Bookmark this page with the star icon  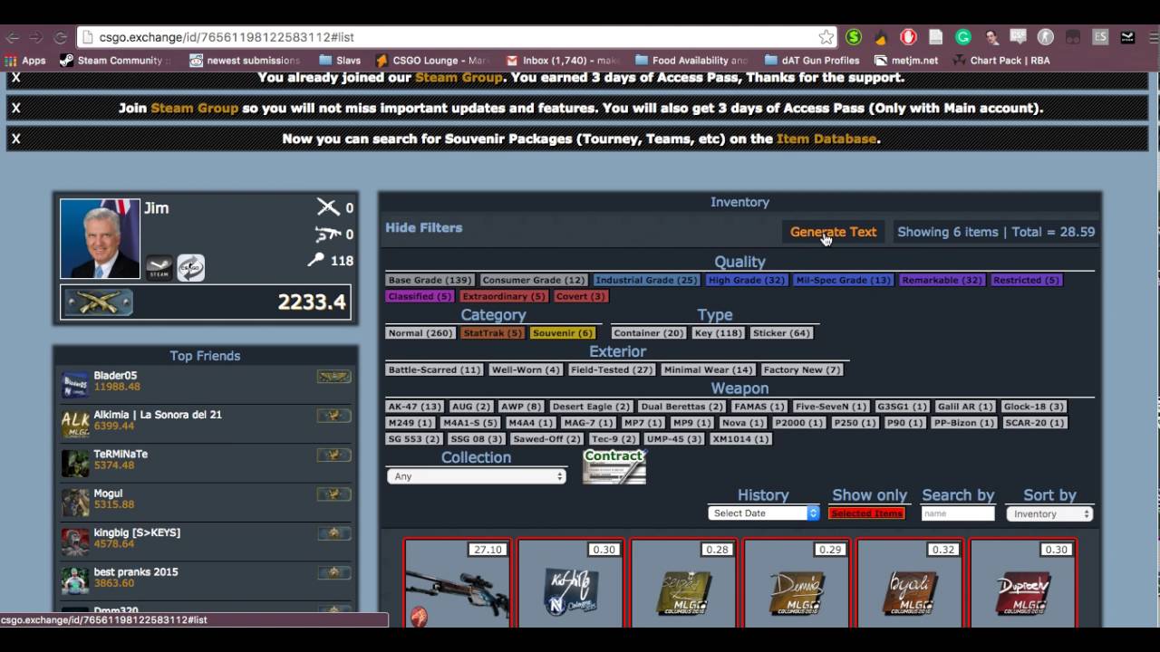[826, 37]
